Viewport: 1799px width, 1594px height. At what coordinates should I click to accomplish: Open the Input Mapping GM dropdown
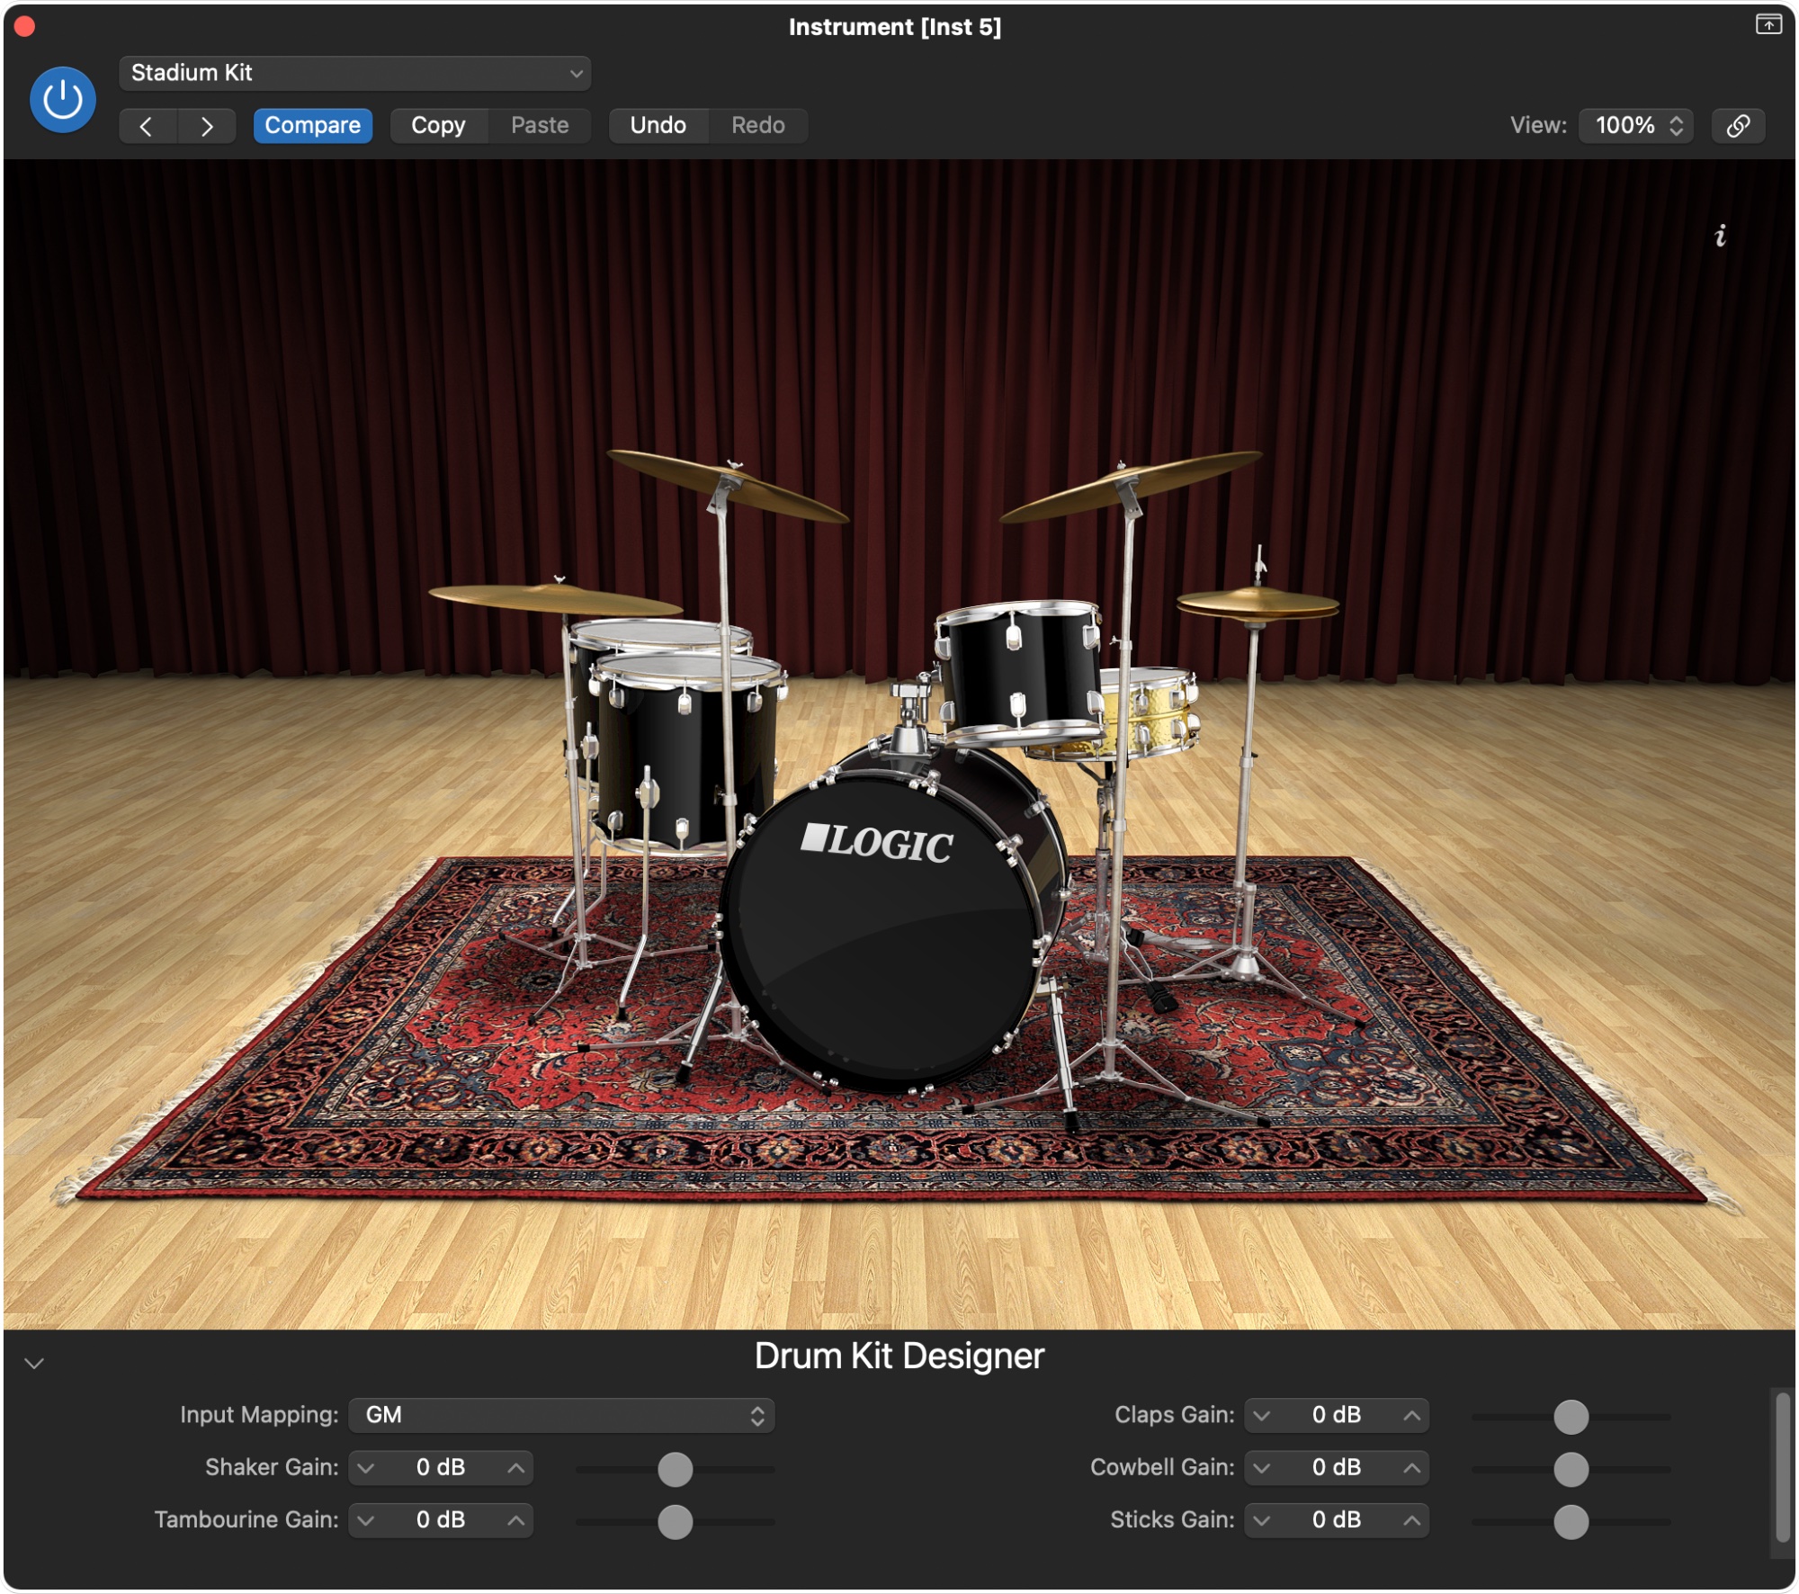click(x=561, y=1415)
